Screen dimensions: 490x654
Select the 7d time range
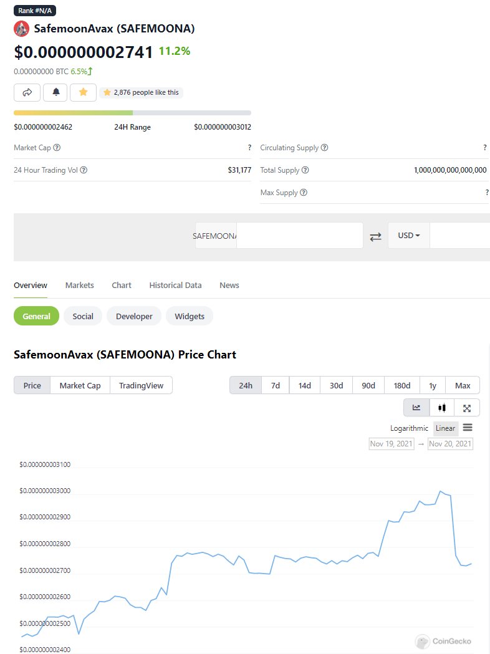[275, 385]
